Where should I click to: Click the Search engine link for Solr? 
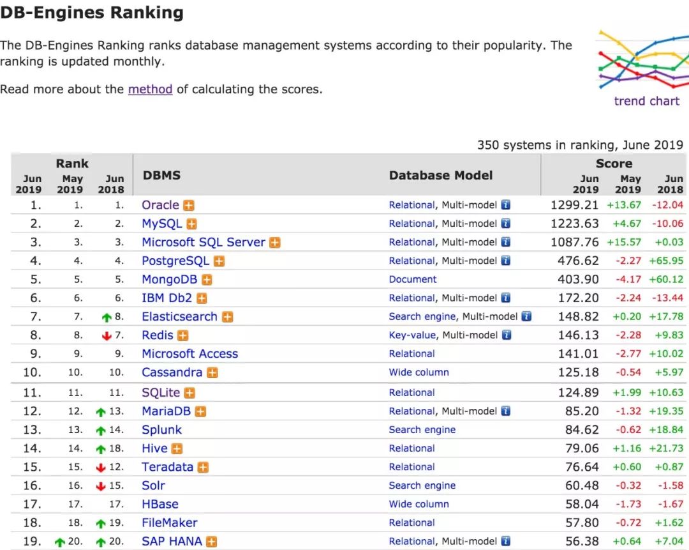(422, 485)
